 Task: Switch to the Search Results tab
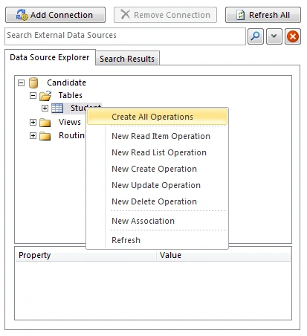127,59
